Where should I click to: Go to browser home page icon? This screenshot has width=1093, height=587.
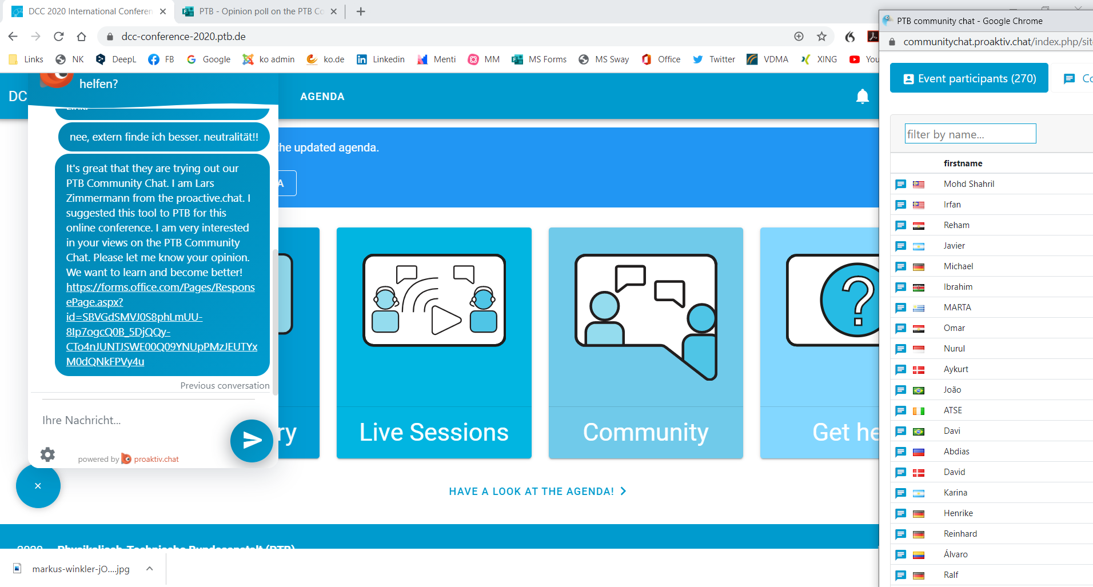[x=81, y=37]
